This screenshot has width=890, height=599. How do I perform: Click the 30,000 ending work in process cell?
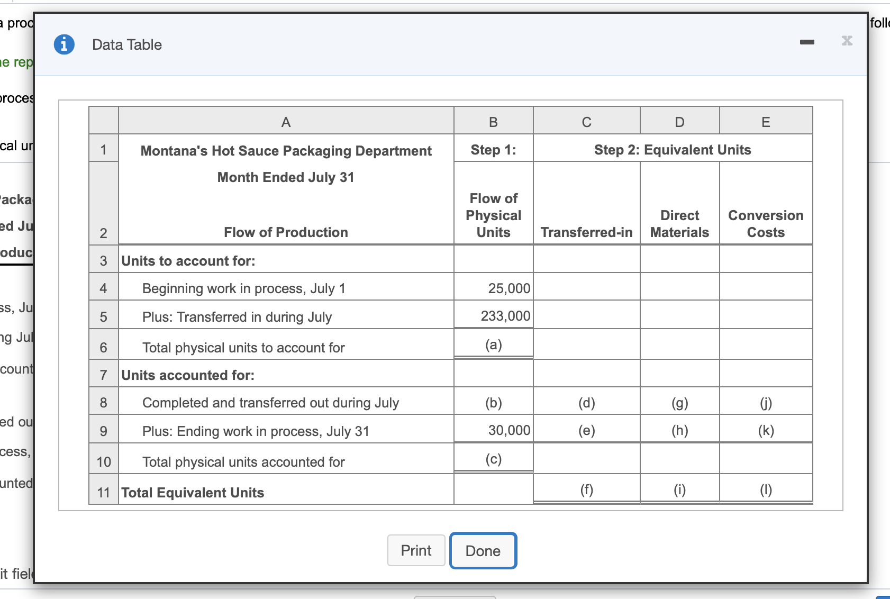coord(508,430)
